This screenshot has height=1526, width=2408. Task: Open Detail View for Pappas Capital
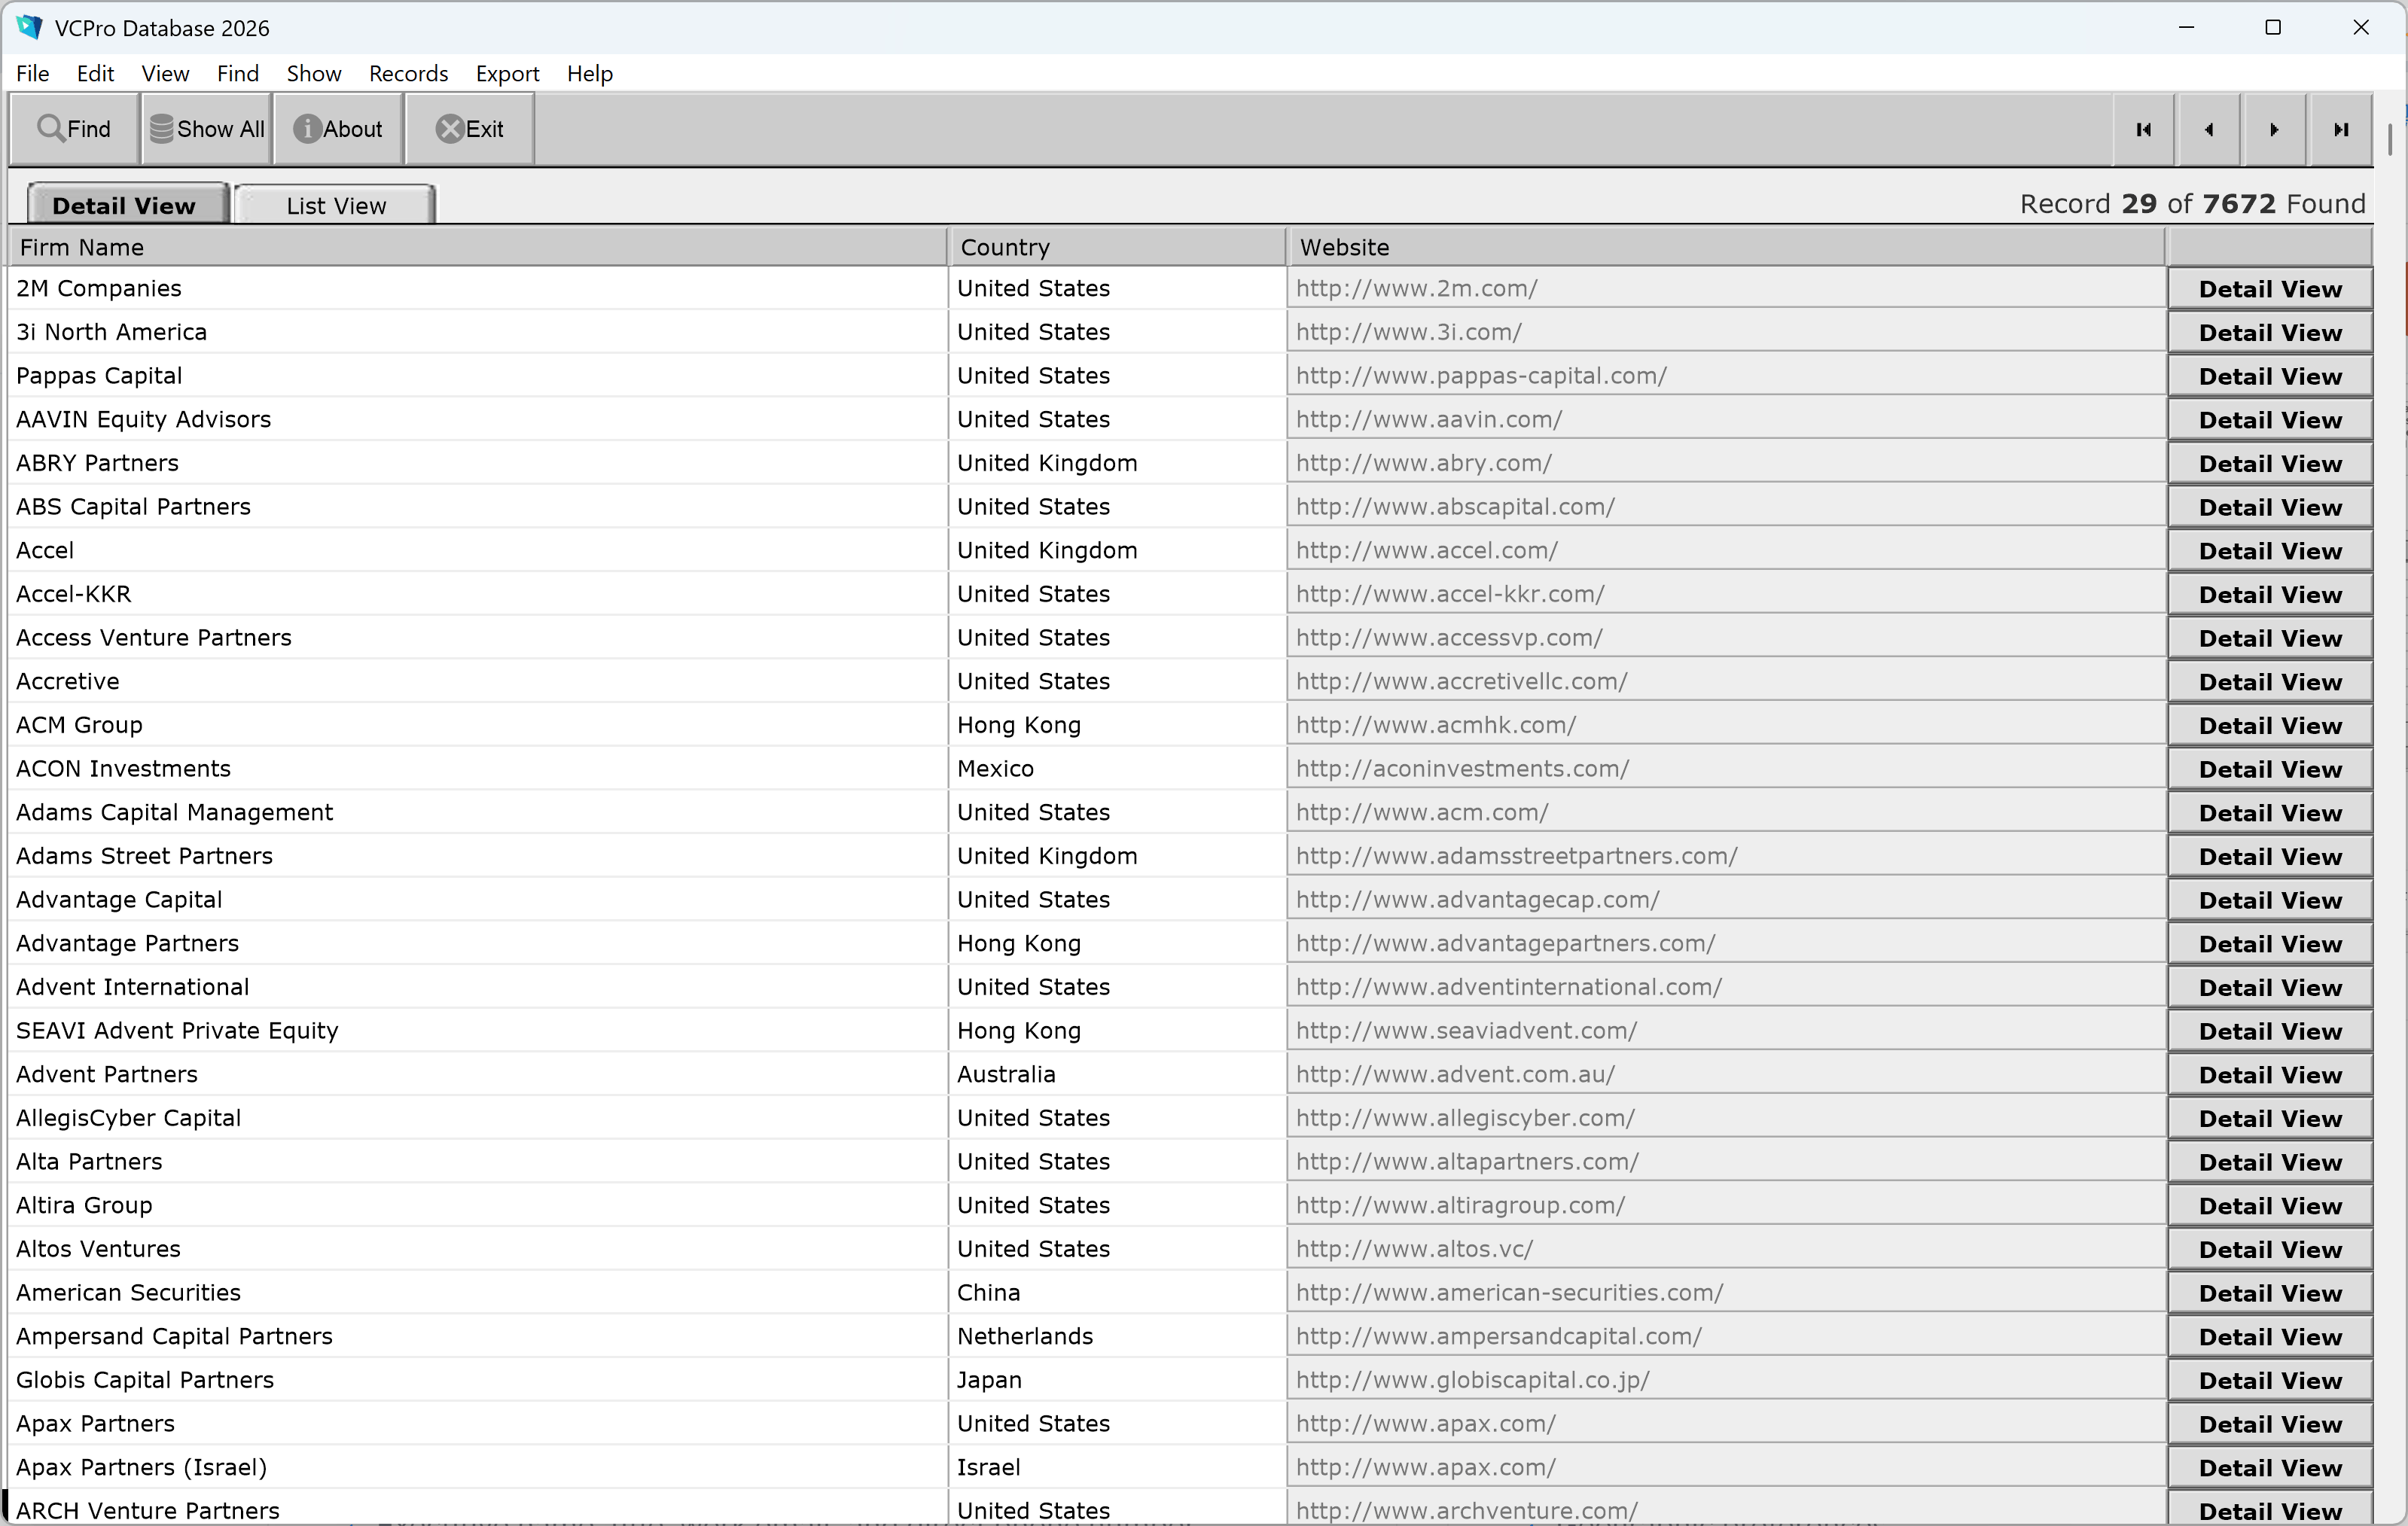pos(2270,376)
